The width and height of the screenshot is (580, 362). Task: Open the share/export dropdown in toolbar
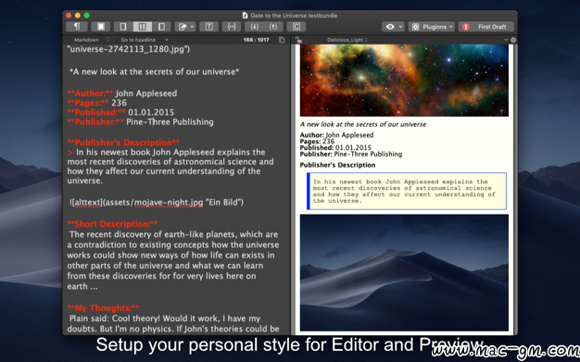185,27
